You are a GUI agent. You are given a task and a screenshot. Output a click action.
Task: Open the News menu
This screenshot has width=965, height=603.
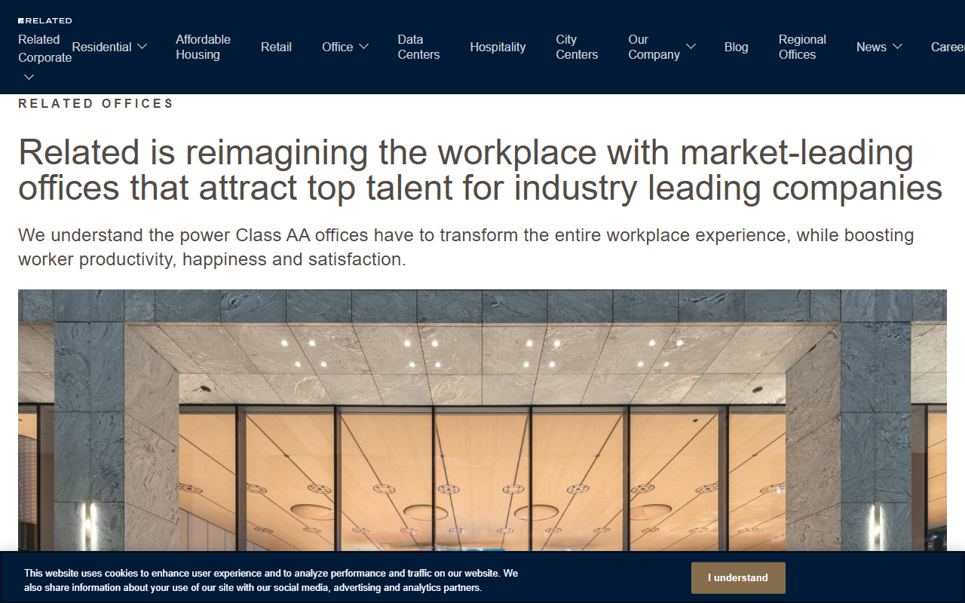[x=872, y=47]
